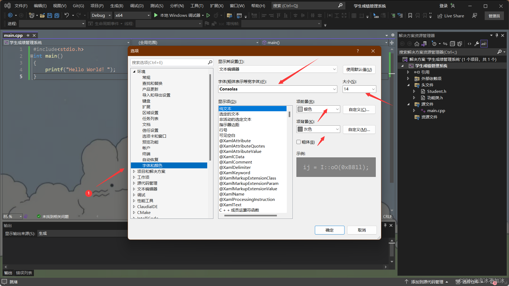Screen dimensions: 509x286
Task: Switch to the 错误列表 tab
Action: click(24, 273)
